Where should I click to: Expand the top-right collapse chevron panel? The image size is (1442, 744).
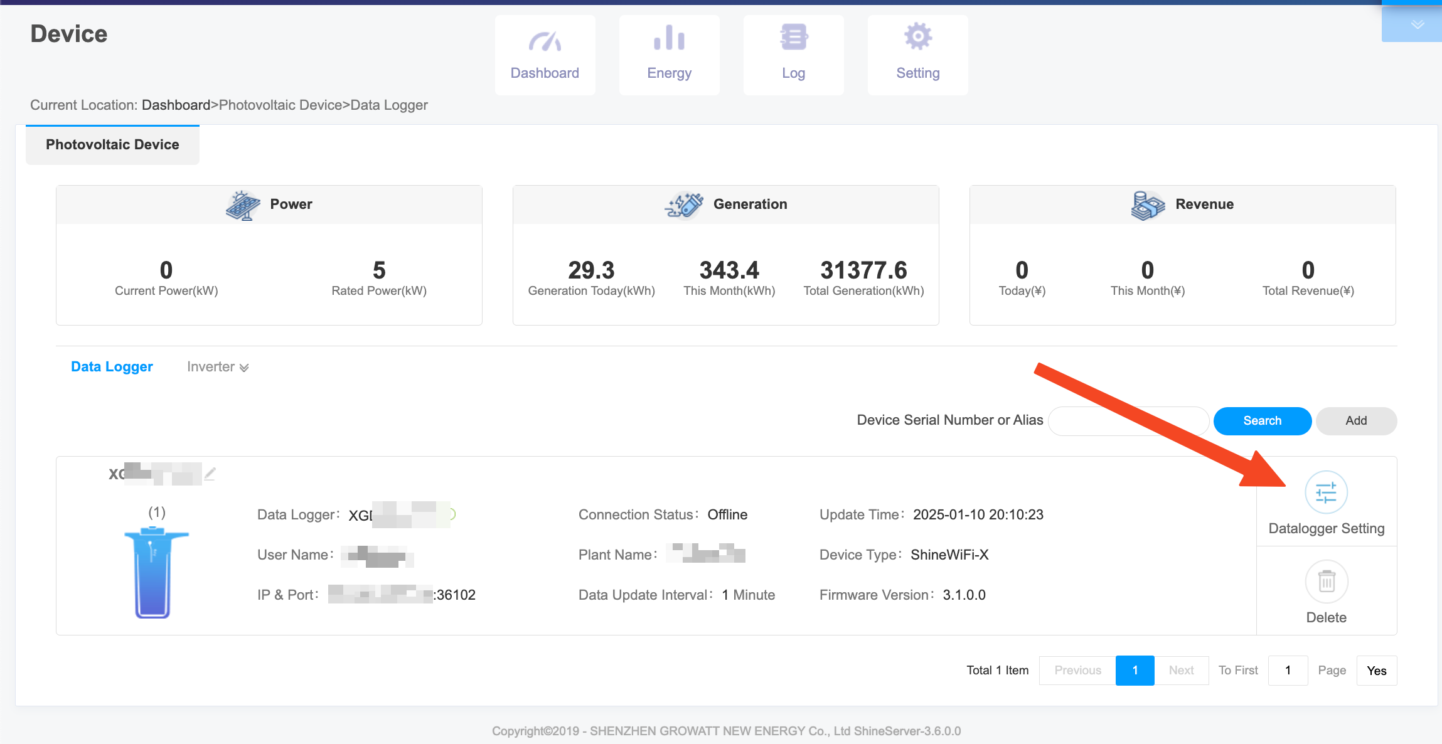click(1418, 25)
